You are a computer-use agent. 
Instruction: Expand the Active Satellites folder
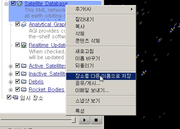(11, 66)
